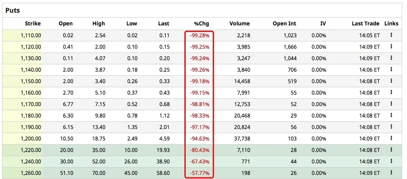Screen dimensions: 407x179
Task: Sort table by Strike column header
Action: point(32,23)
